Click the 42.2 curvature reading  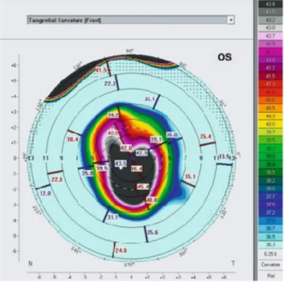point(113,133)
